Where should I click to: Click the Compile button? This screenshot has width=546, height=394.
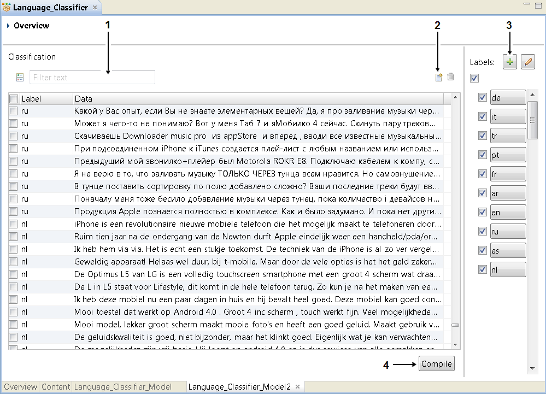pyautogui.click(x=436, y=364)
